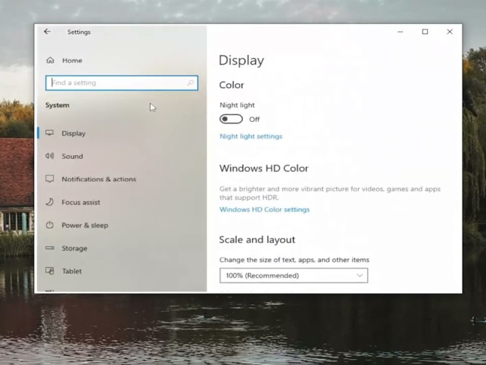Click the Storage drive icon

(50, 248)
